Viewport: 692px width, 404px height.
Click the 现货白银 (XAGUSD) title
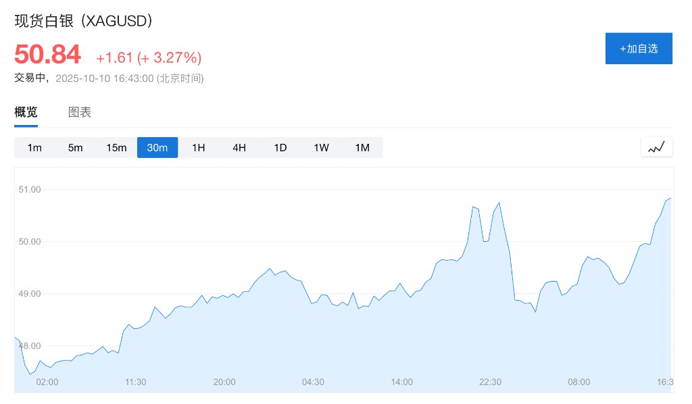tap(84, 20)
